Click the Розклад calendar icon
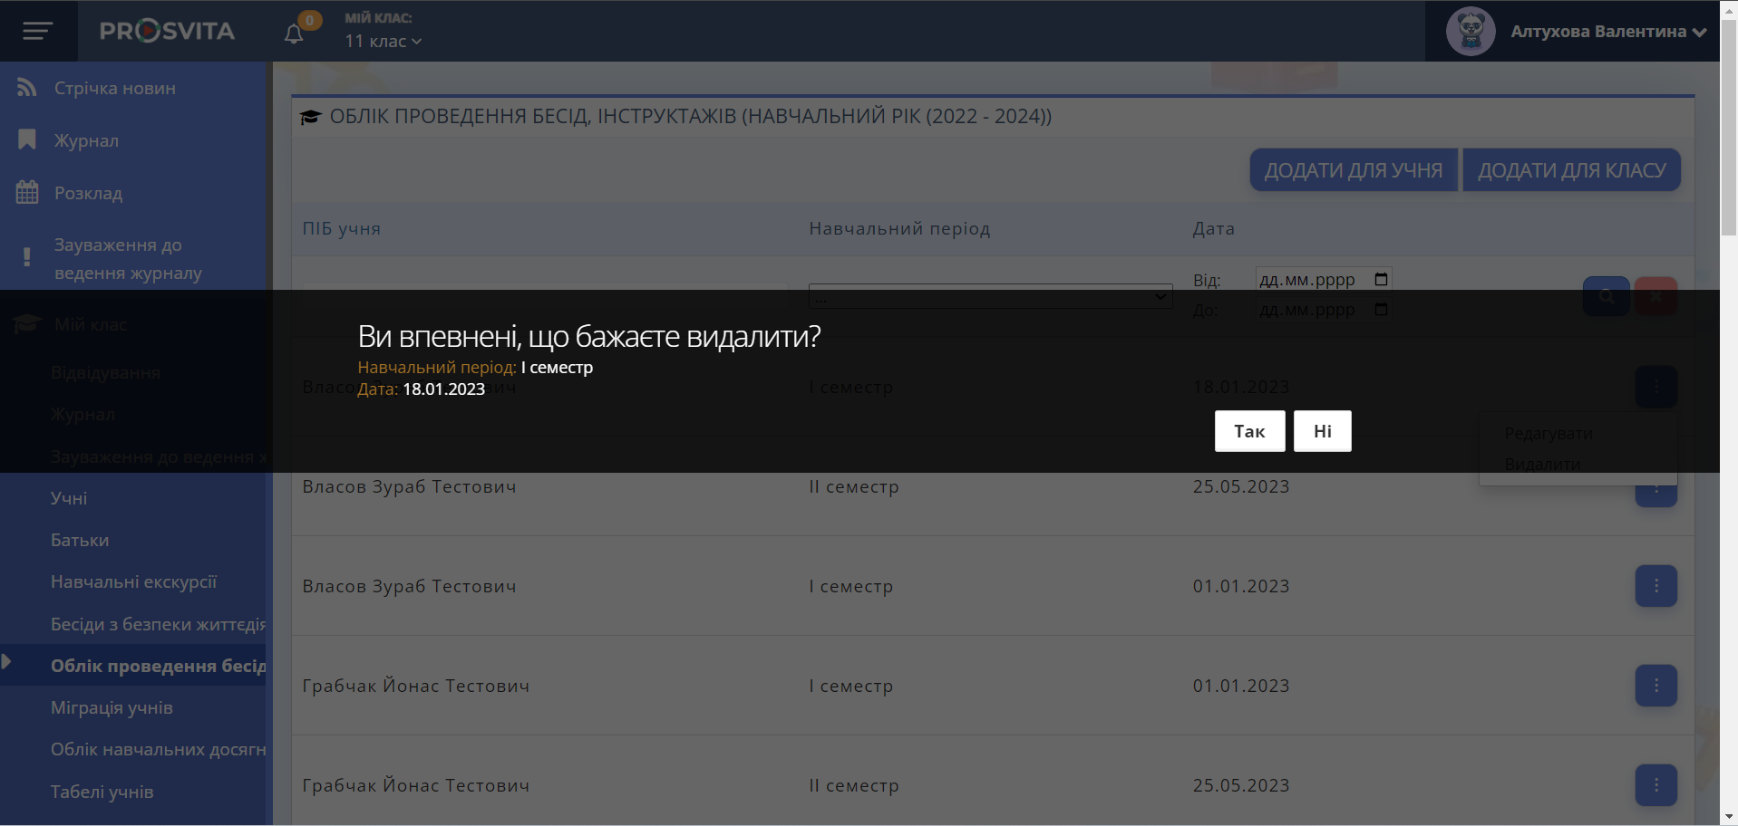Viewport: 1738px width, 826px height. pyautogui.click(x=27, y=193)
